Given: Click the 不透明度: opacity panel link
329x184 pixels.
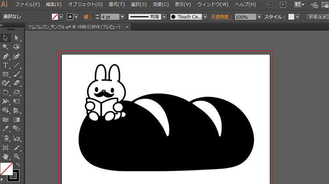Looking at the screenshot, I should pyautogui.click(x=222, y=17).
